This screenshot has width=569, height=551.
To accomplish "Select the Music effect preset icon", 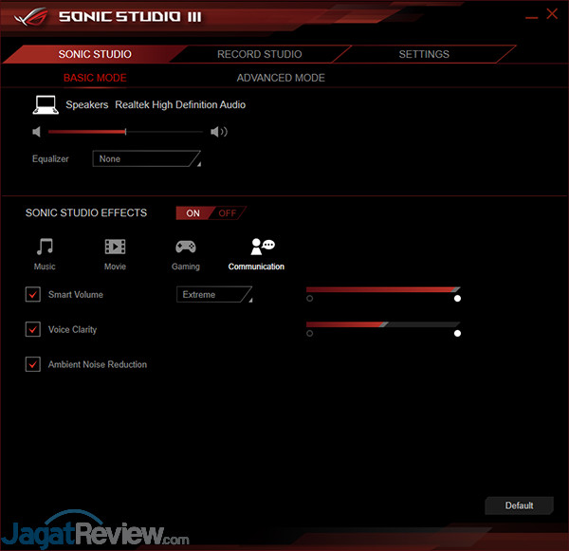I will (45, 247).
